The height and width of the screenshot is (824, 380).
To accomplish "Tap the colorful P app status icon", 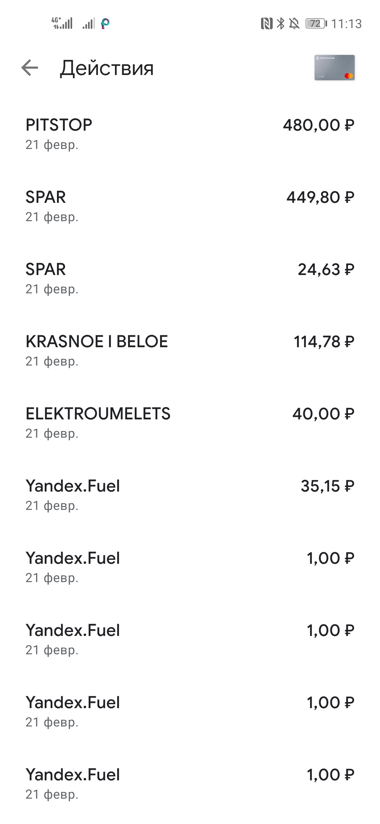I will 105,24.
